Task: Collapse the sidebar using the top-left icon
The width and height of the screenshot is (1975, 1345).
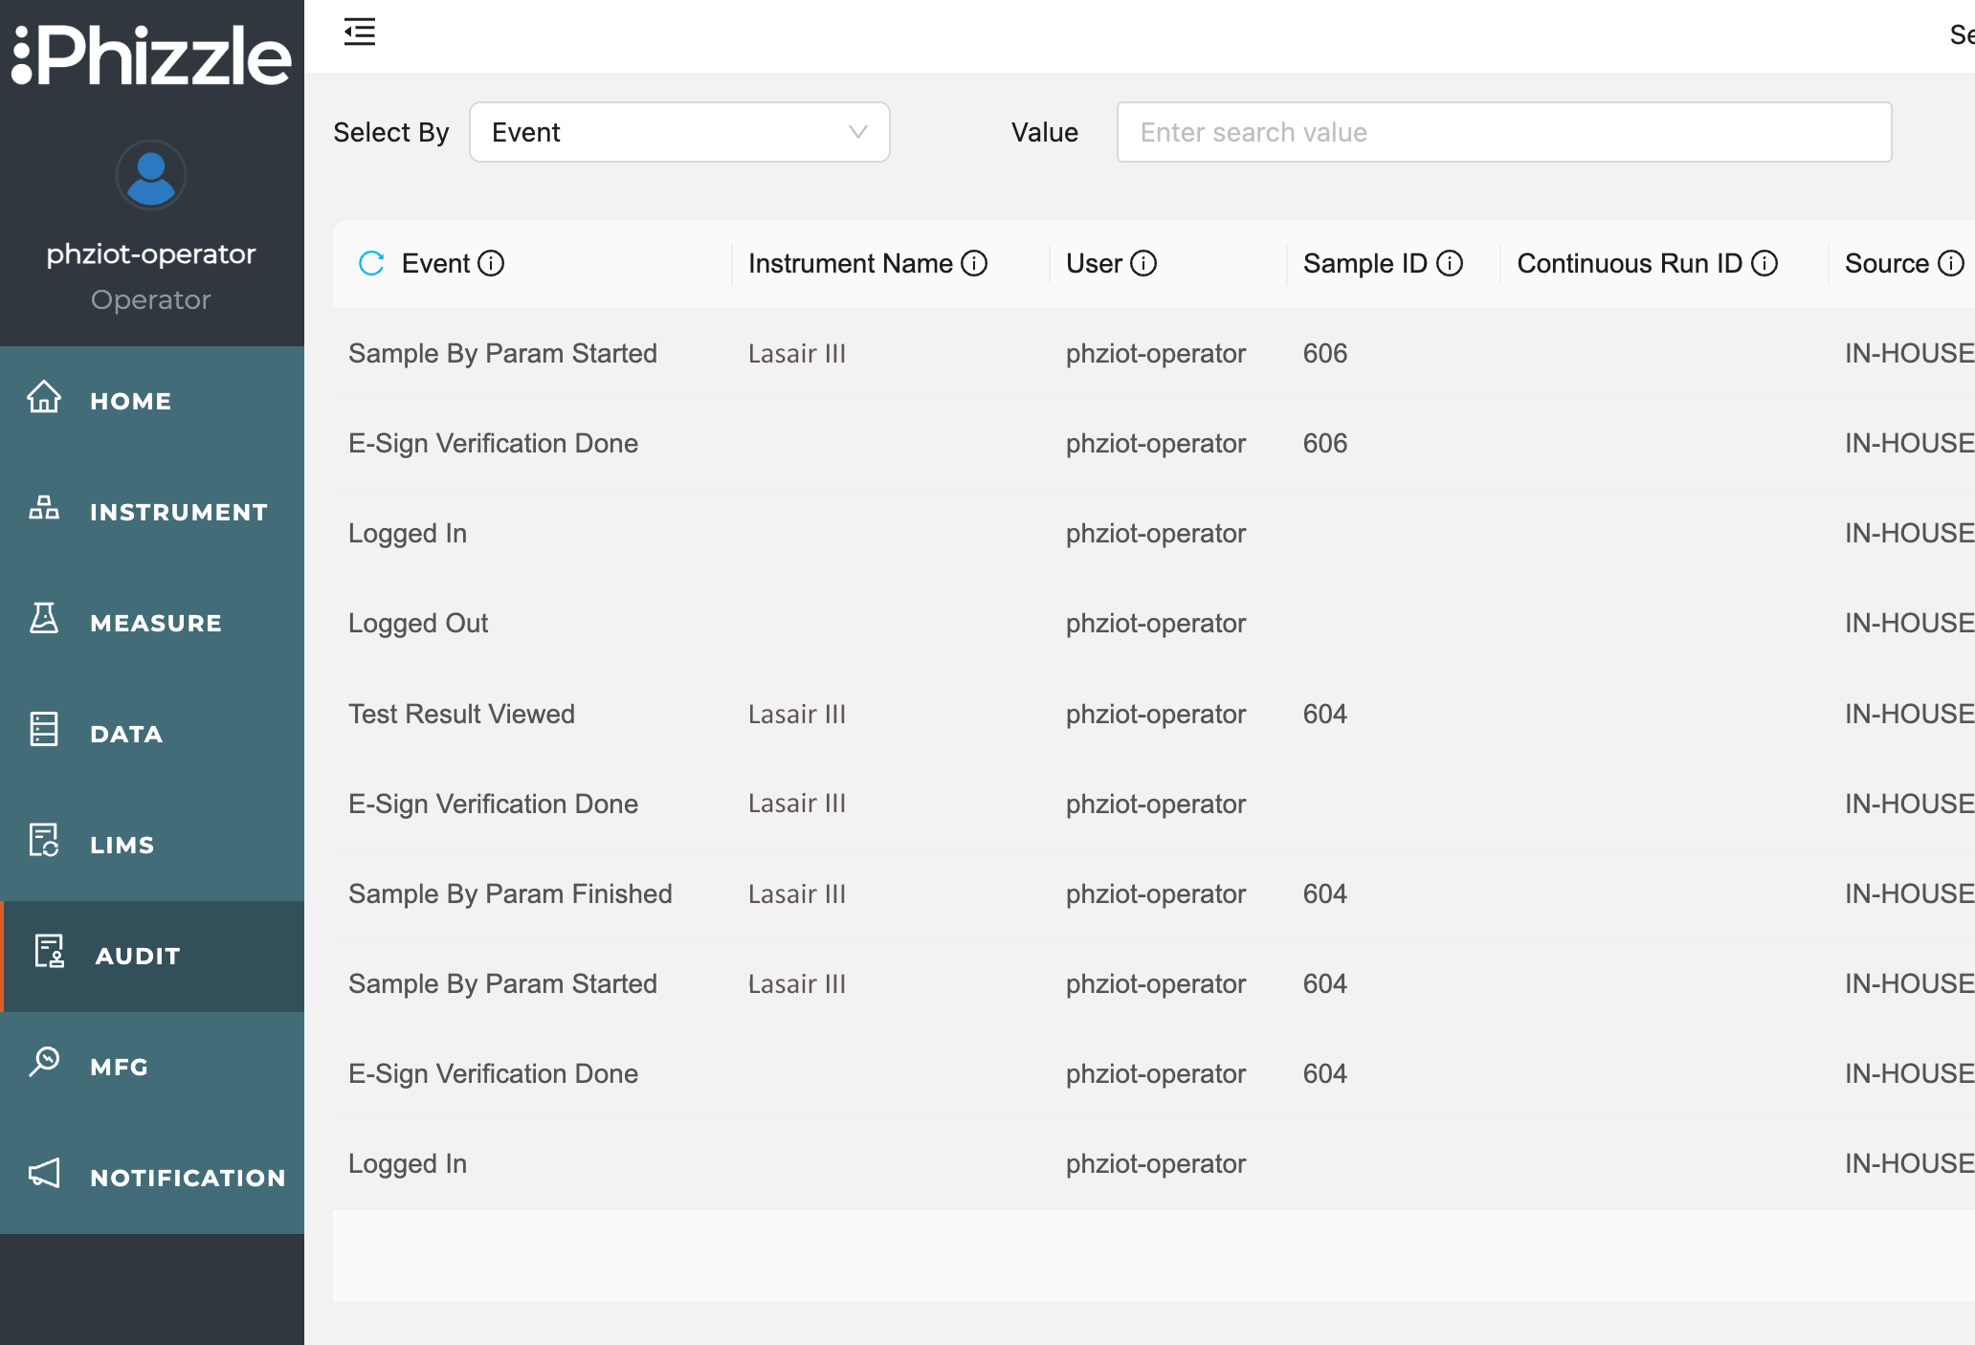Action: click(360, 32)
